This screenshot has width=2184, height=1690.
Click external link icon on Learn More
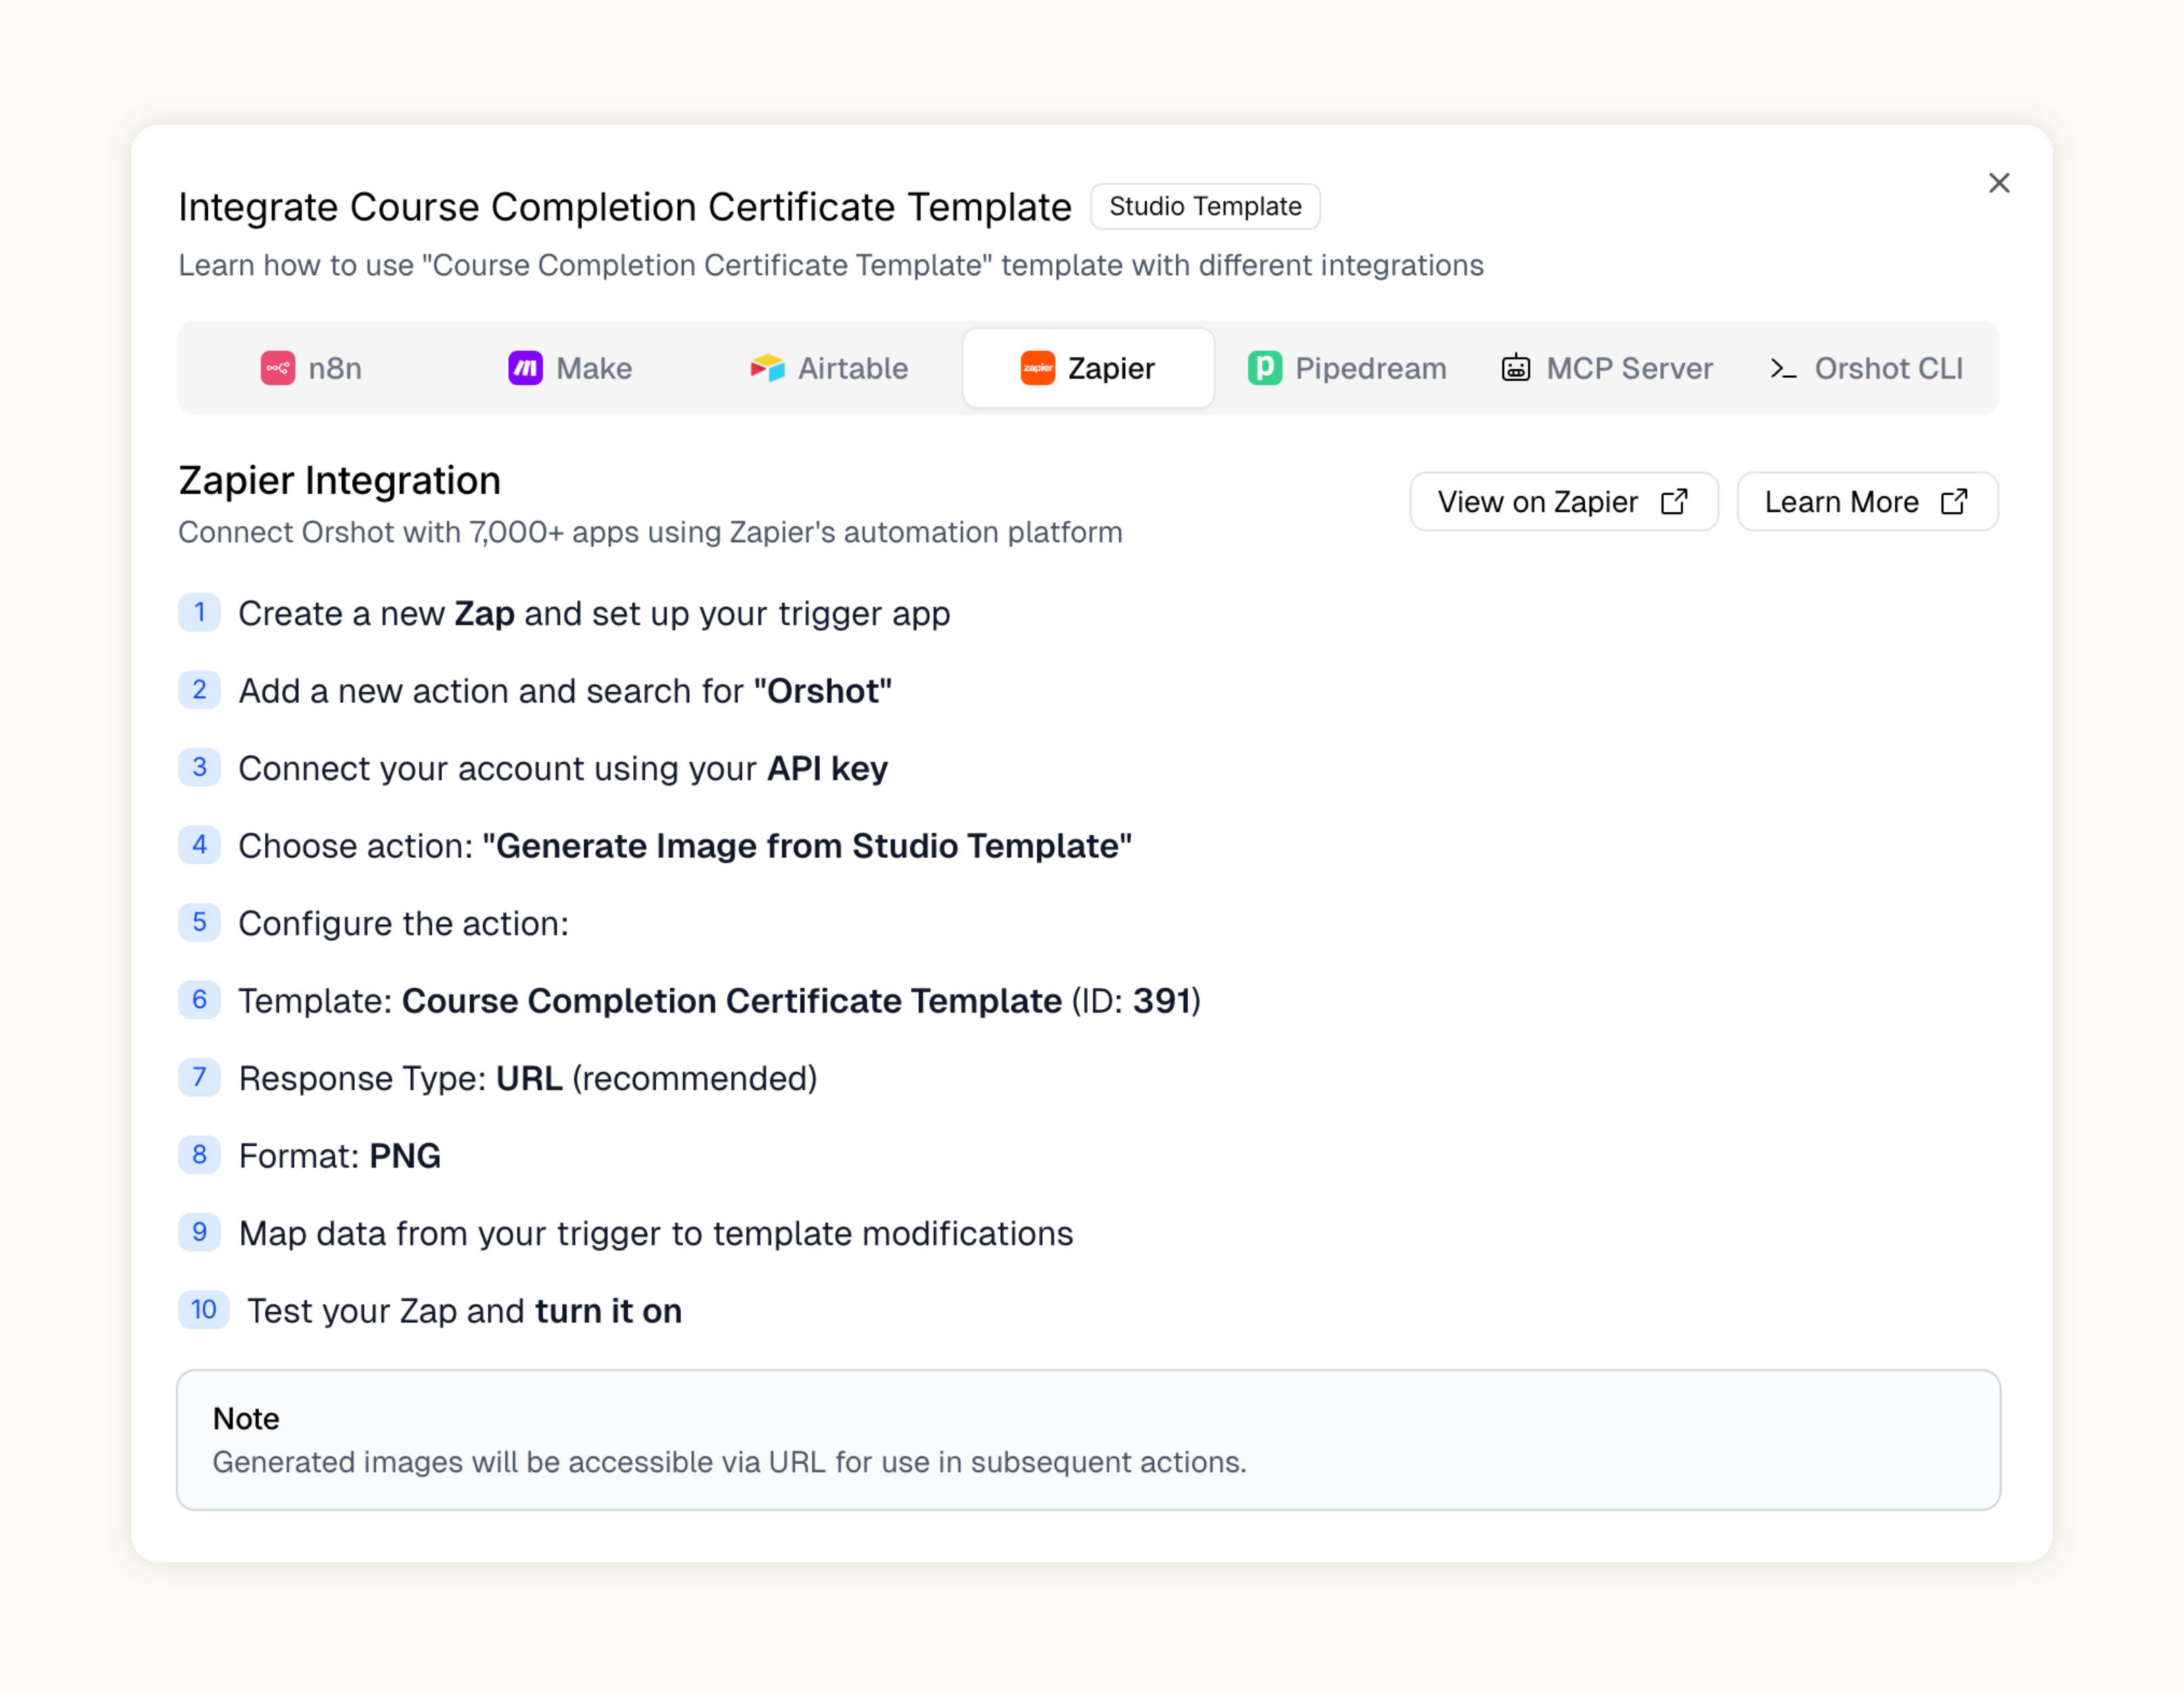(1954, 502)
